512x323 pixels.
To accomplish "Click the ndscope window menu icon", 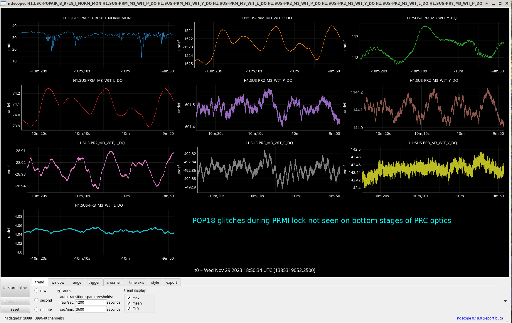I will tap(4, 4).
